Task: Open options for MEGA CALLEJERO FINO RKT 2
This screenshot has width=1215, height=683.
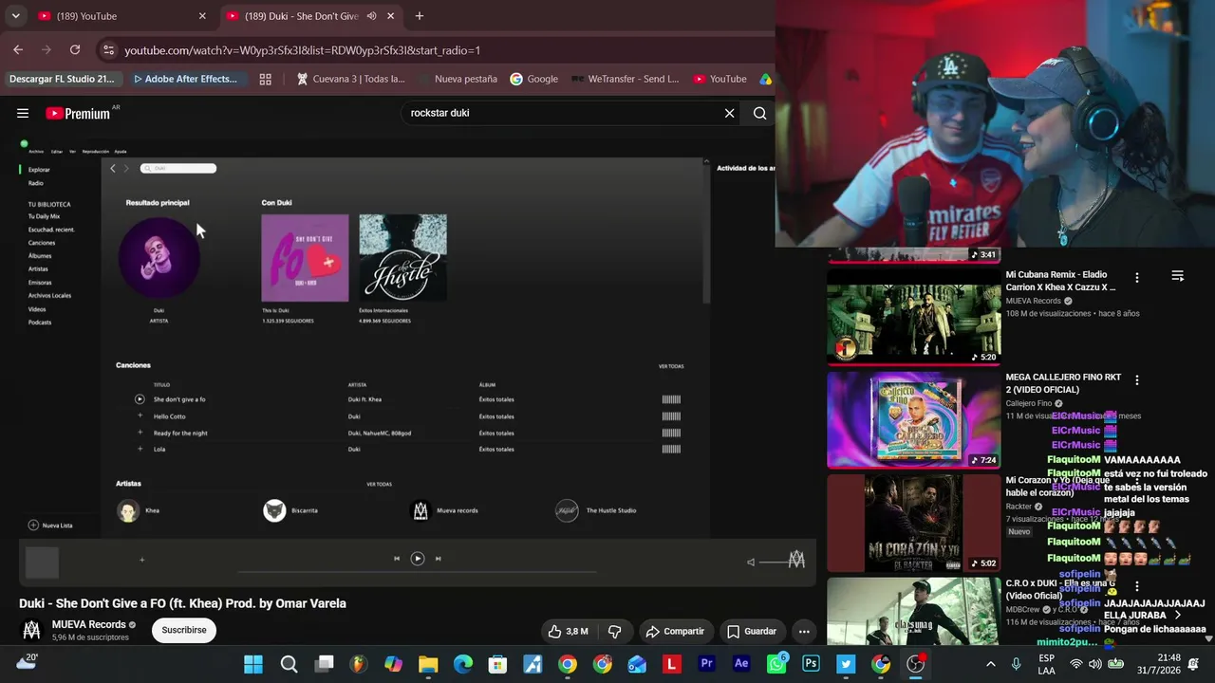Action: (x=1137, y=380)
